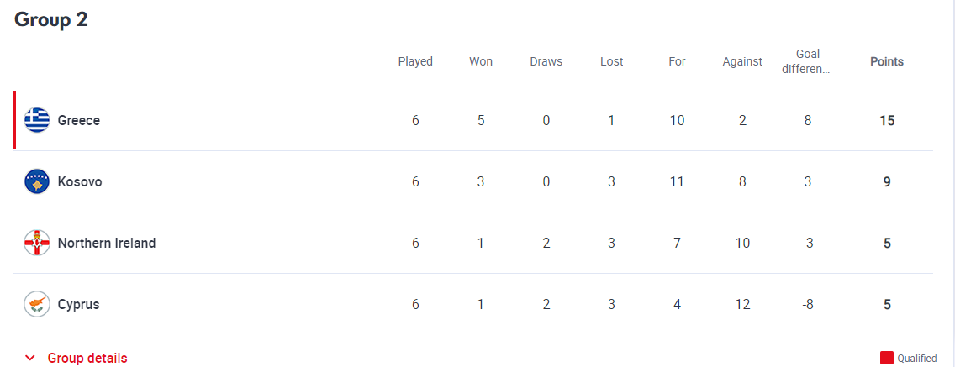Click the Northern Ireland flag icon

[x=36, y=243]
